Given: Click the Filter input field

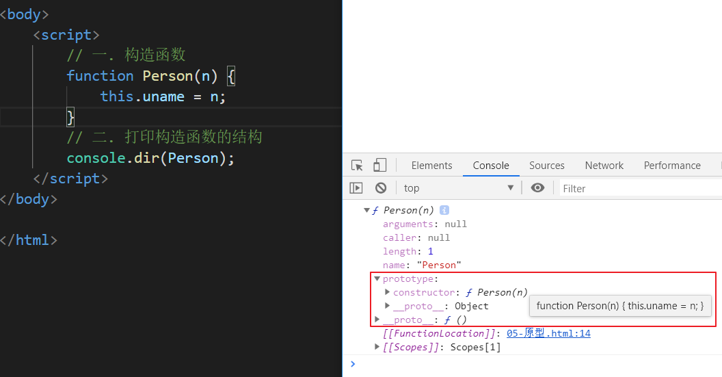Looking at the screenshot, I should pyautogui.click(x=641, y=189).
